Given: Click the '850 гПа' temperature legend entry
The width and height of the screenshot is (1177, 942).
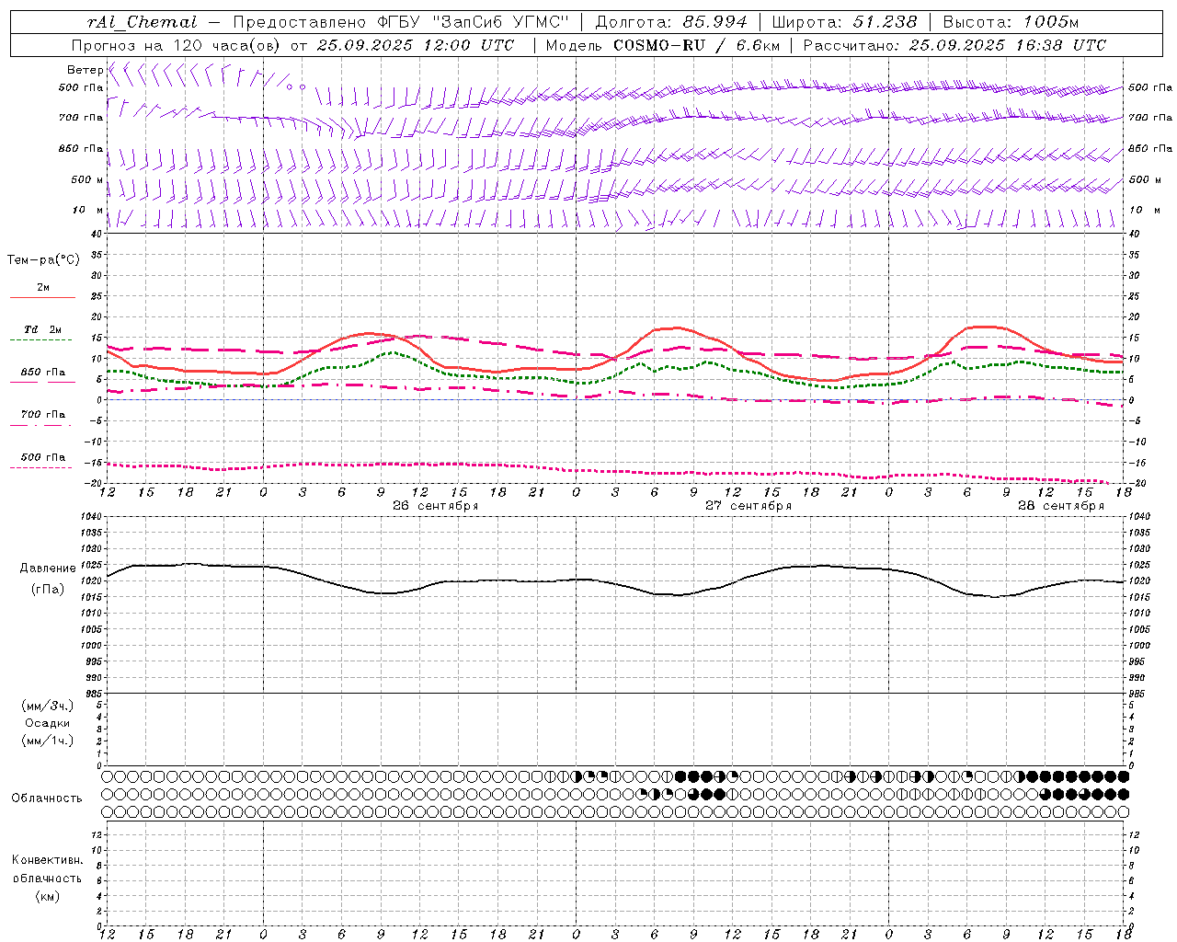Looking at the screenshot, I should (43, 373).
